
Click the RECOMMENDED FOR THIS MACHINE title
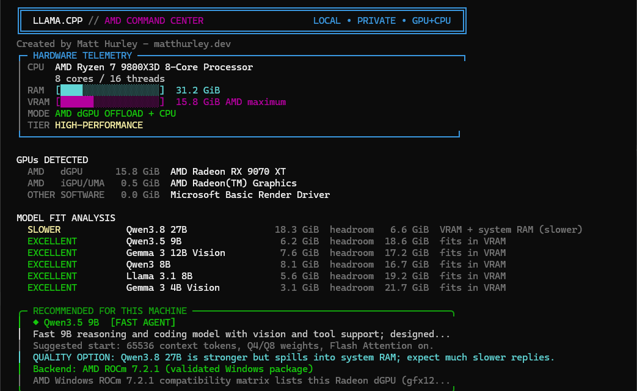(x=110, y=311)
